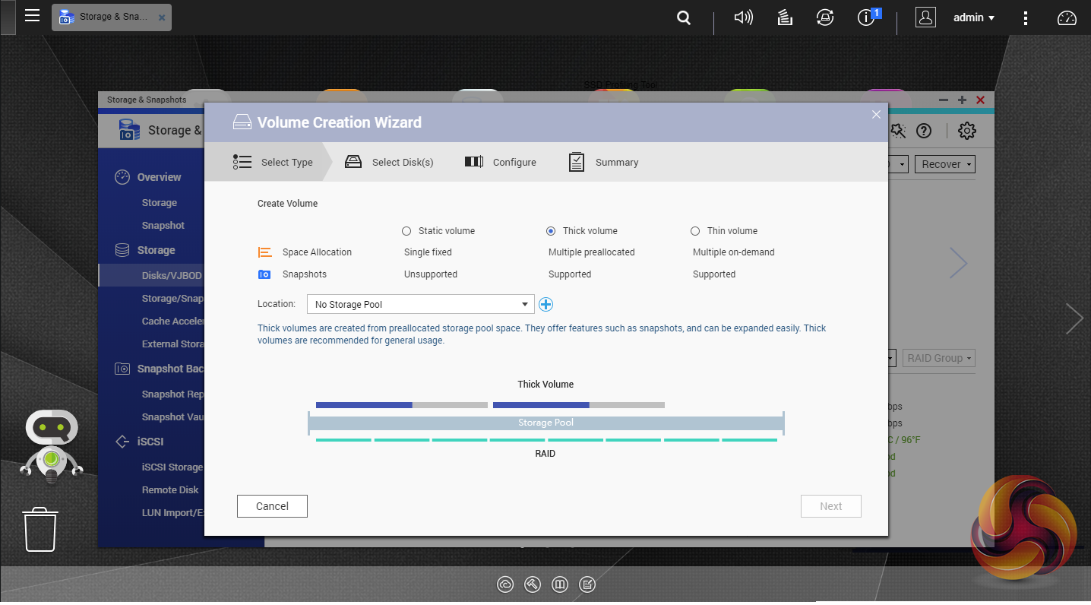Choose the Thin volume radio button

point(695,231)
